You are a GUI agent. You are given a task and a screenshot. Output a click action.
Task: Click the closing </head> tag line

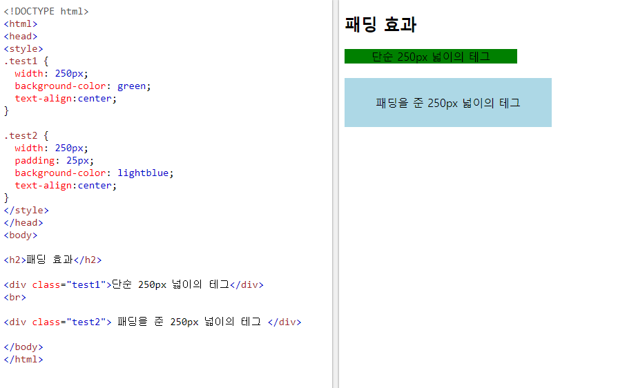(23, 222)
